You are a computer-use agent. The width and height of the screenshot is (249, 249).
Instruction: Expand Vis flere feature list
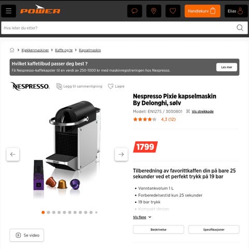click(x=142, y=217)
